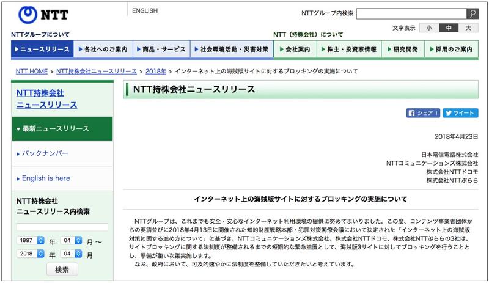This screenshot has height=283, width=489.
Task: Switch to the ENGLISH version
Action: pos(145,11)
